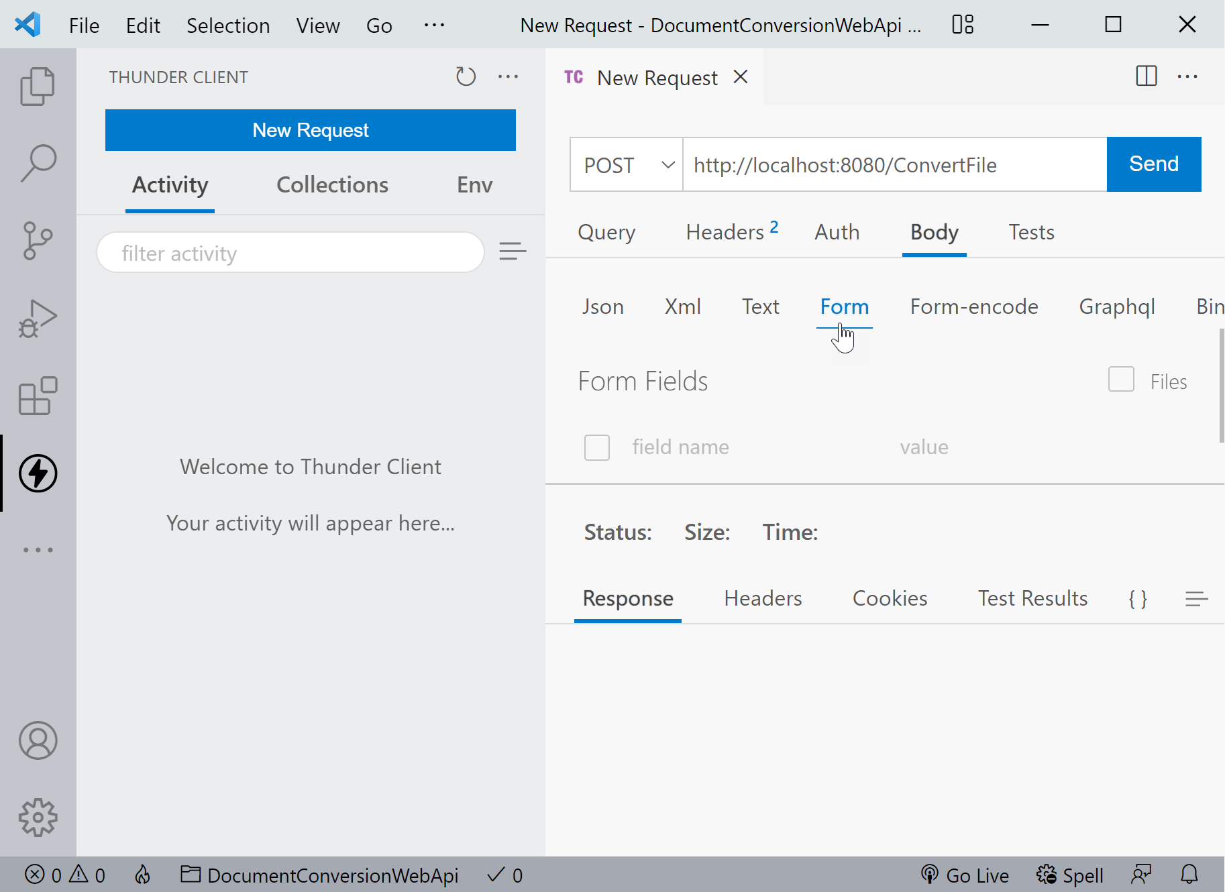Select the Headers request tab
The image size is (1225, 892).
pos(725,232)
